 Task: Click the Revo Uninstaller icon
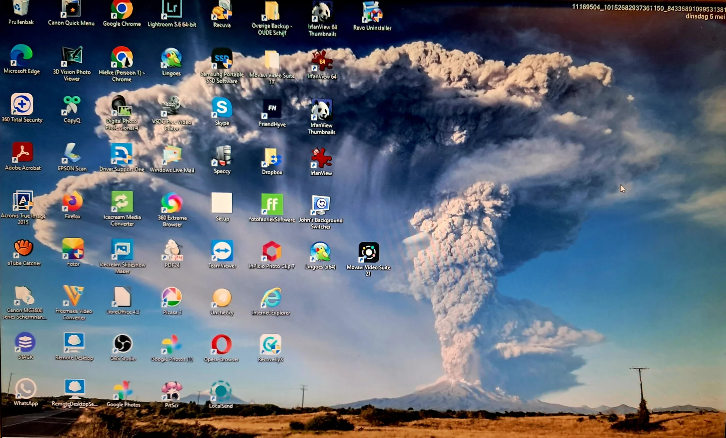372,12
